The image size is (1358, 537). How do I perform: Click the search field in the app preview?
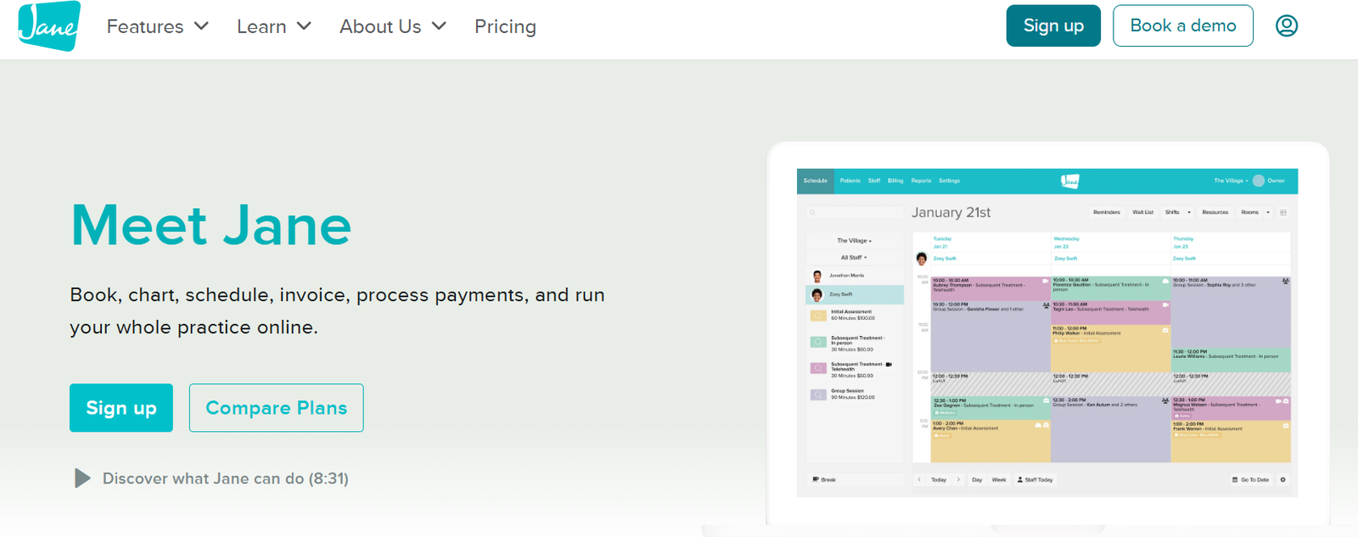pos(855,212)
